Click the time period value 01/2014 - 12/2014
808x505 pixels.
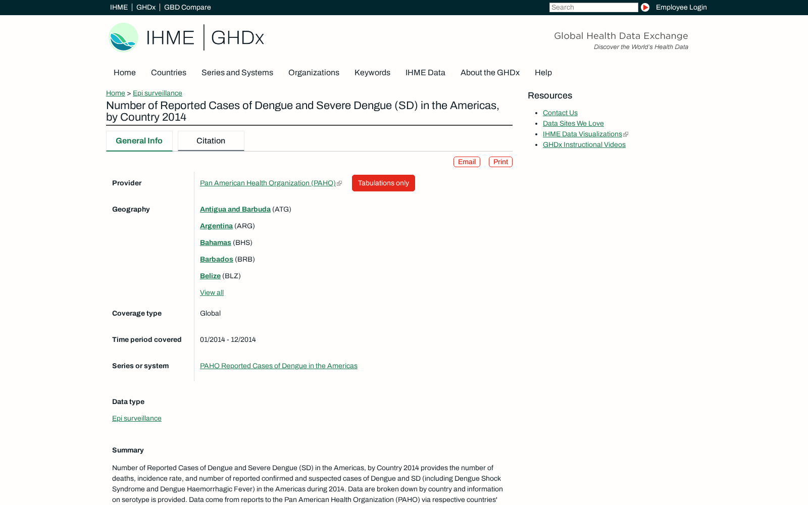(228, 339)
